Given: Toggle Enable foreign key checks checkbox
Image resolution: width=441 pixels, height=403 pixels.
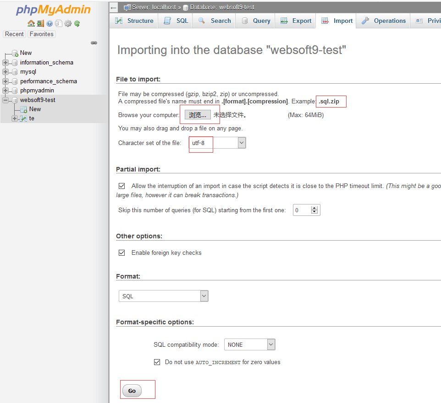Looking at the screenshot, I should [122, 253].
